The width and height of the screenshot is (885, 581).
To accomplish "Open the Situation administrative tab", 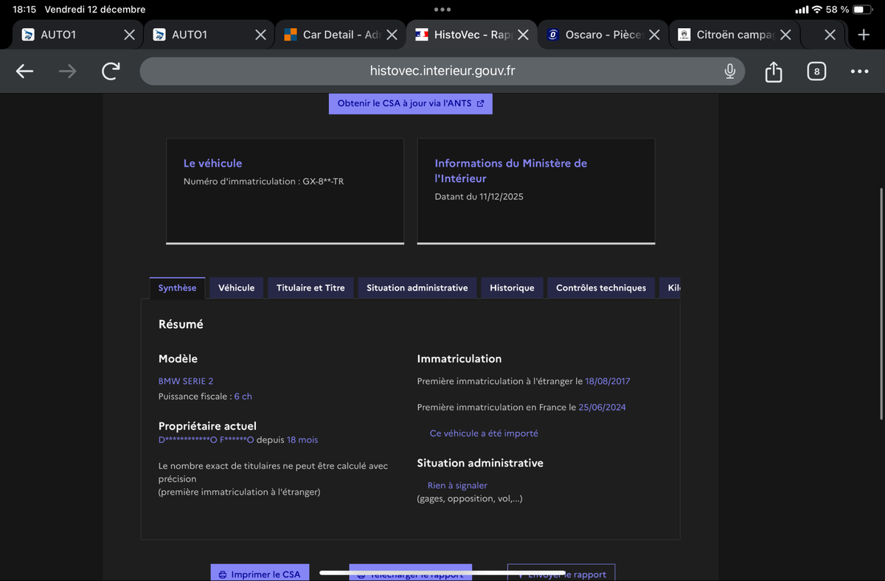I will coord(417,288).
